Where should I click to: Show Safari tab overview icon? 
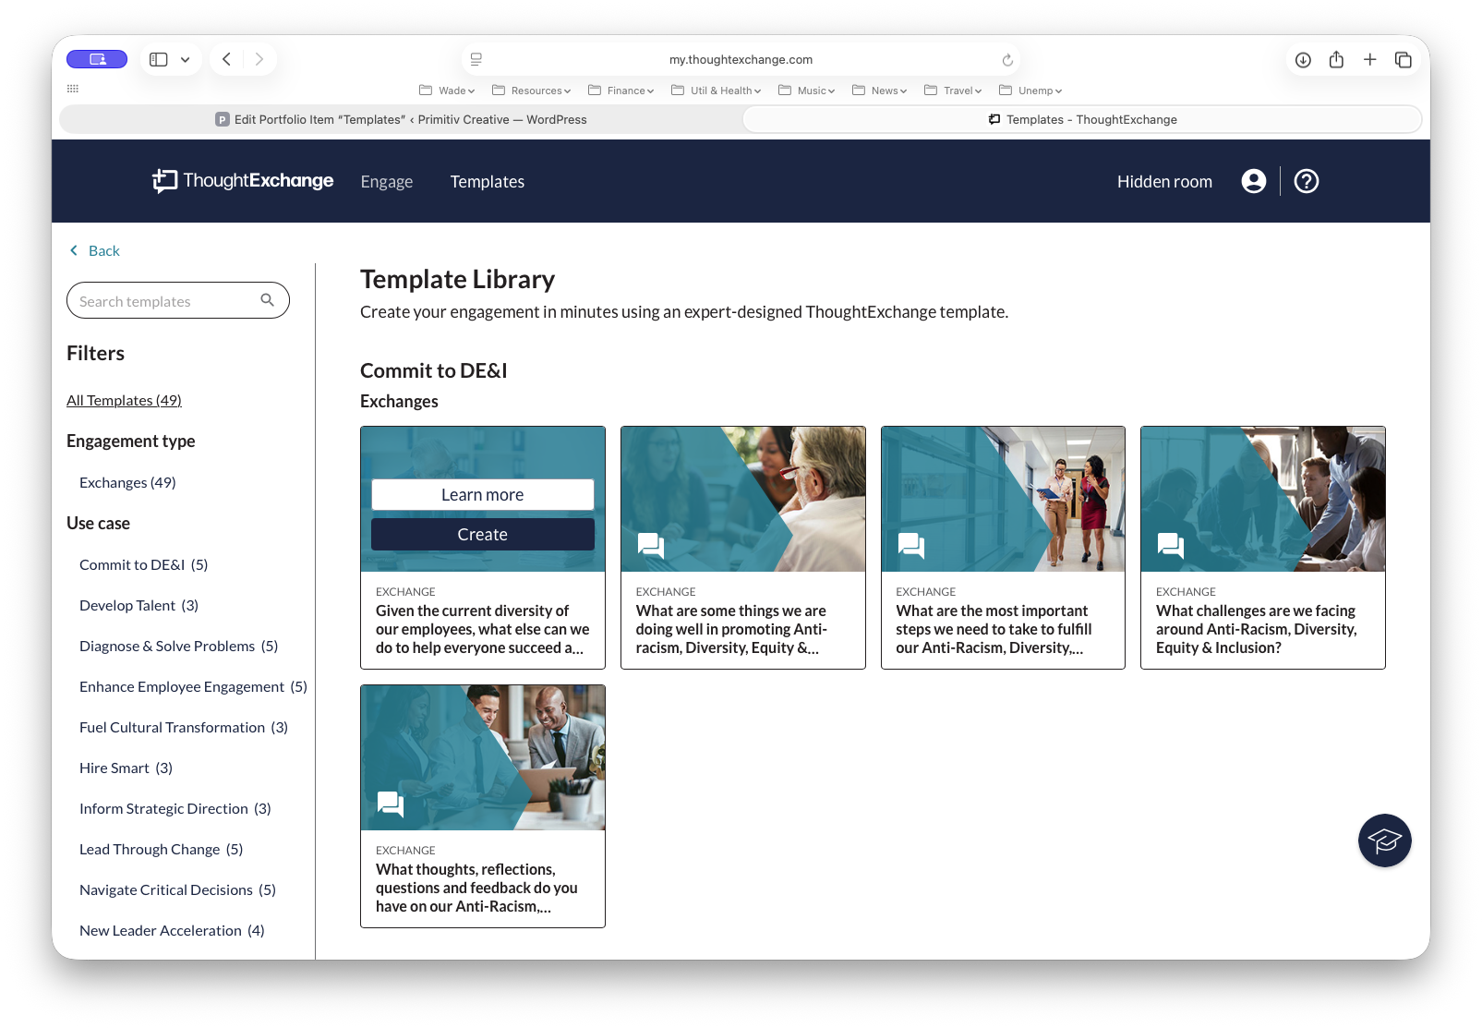pos(1403,60)
